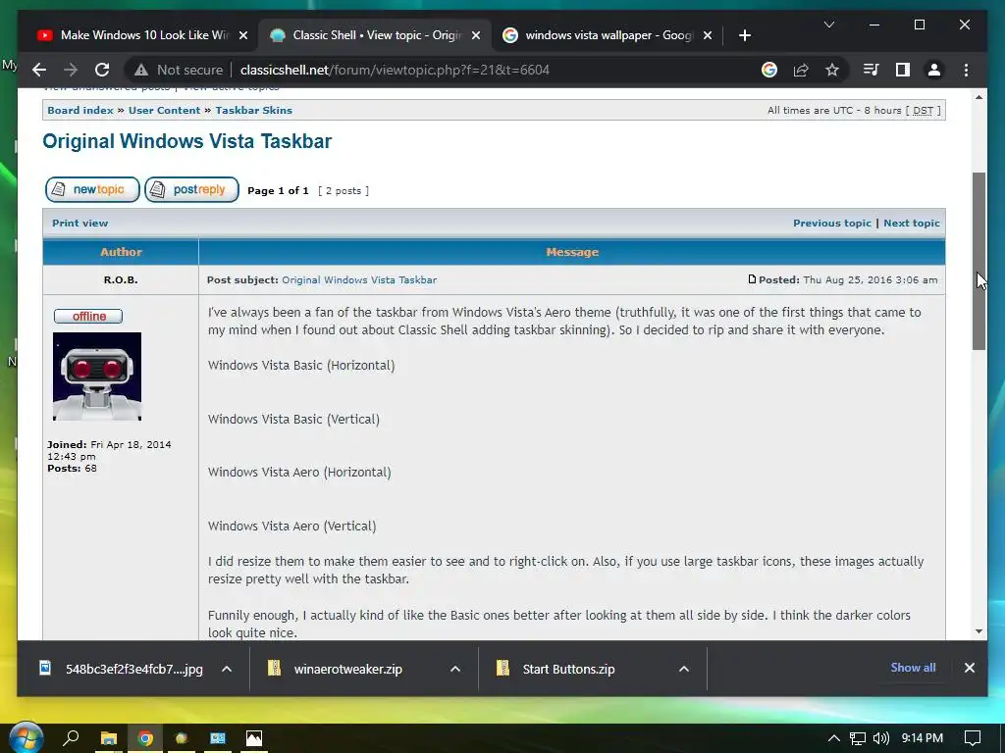Close the Classic Shell tab
The width and height of the screenshot is (1005, 753).
tap(476, 35)
